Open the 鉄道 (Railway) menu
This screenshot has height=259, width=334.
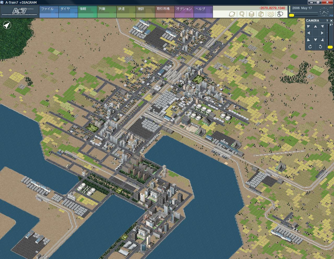[x=126, y=12]
